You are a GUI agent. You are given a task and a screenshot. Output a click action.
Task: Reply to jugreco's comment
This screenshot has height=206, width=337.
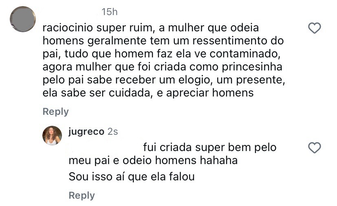click(81, 195)
